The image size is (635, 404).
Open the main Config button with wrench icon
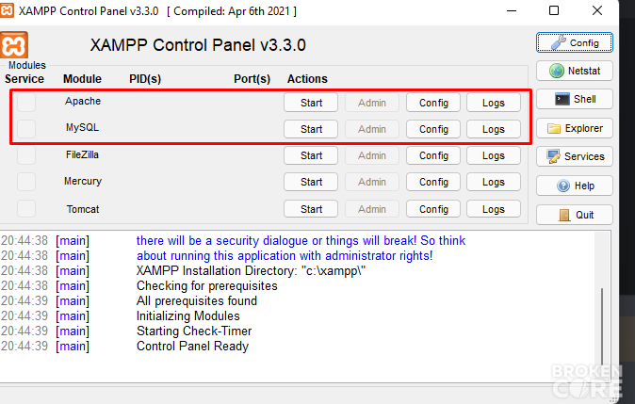coord(575,43)
